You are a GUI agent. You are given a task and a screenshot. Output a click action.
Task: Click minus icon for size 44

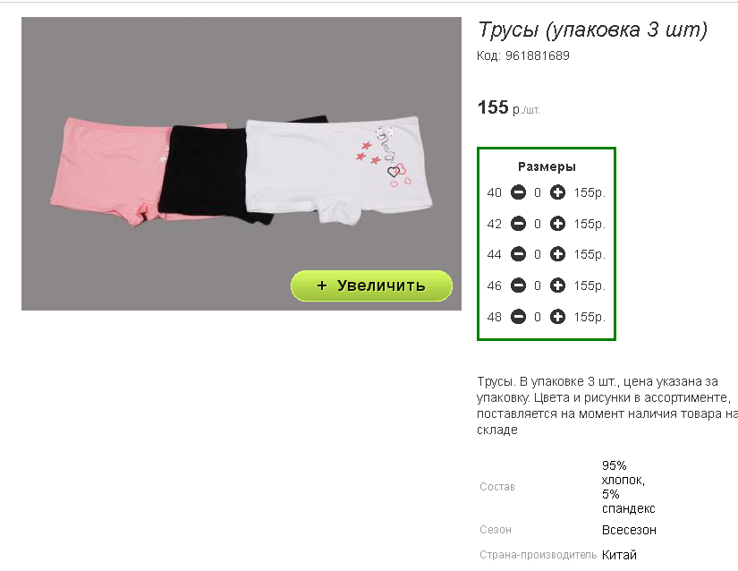[x=518, y=254]
